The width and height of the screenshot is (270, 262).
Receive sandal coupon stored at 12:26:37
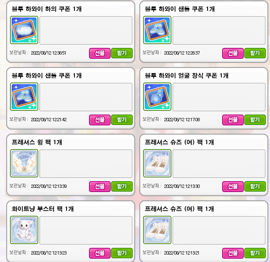pyautogui.click(x=255, y=53)
